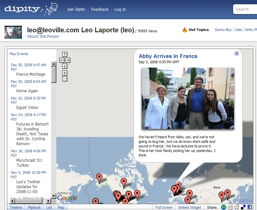Image resolution: width=257 pixels, height=210 pixels.
Task: Switch to the Map tab
Action: tap(61, 207)
